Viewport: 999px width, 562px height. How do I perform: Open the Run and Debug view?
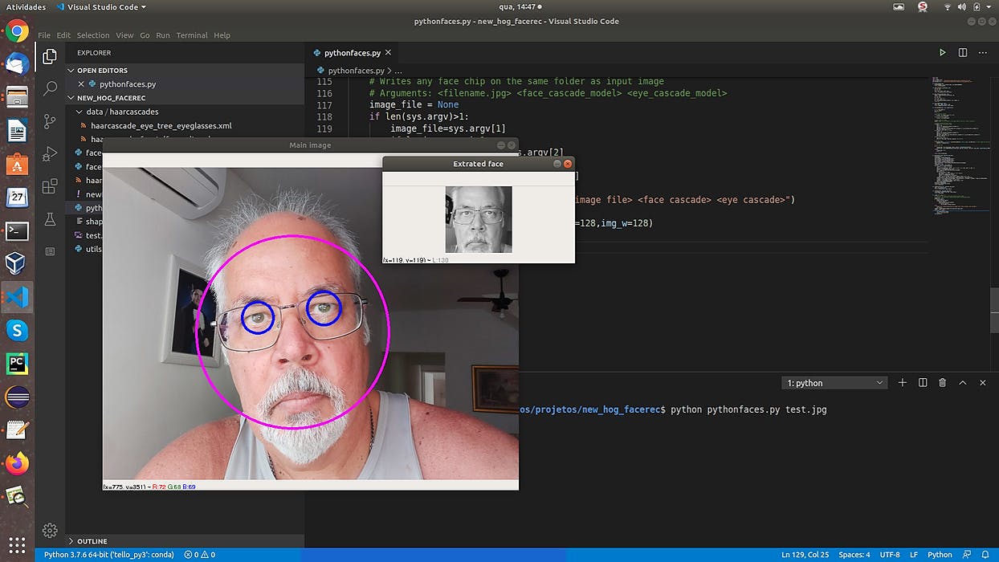pyautogui.click(x=49, y=153)
